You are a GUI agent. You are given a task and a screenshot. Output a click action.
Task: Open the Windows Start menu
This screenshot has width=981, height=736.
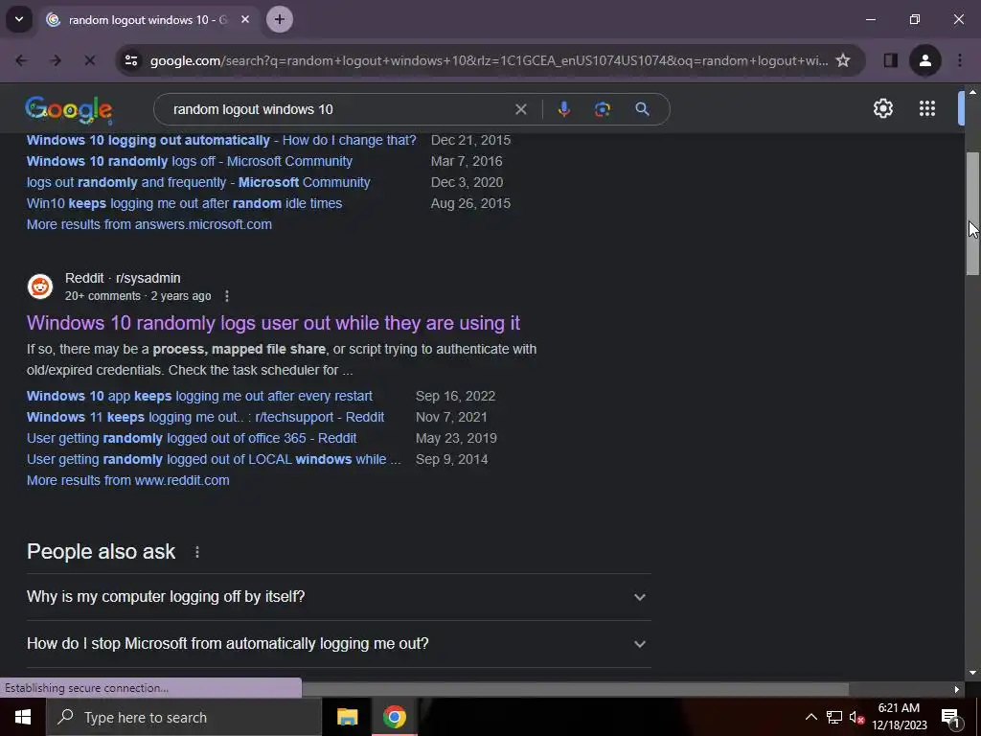coord(23,717)
